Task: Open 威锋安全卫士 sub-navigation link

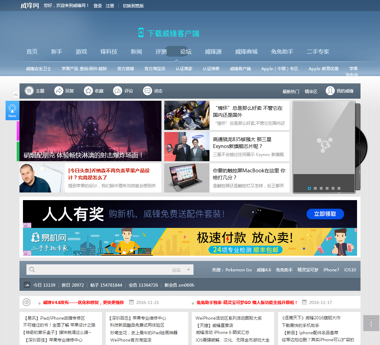Action: click(39, 69)
